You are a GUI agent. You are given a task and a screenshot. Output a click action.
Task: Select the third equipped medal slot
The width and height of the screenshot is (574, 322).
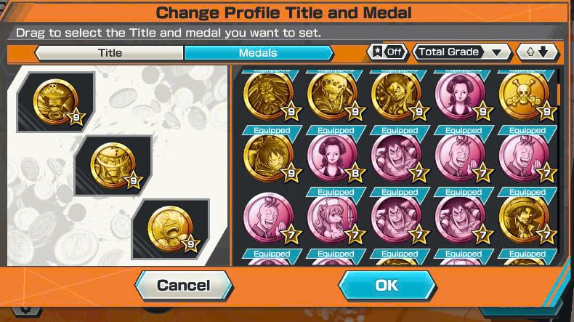[x=171, y=229]
